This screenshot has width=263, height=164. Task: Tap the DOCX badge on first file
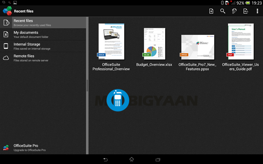click(102, 55)
